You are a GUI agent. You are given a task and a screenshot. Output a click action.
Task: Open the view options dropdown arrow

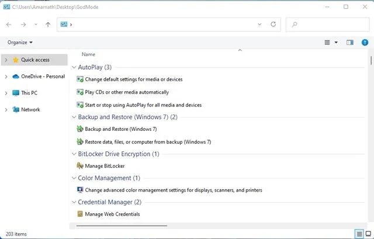point(336,43)
